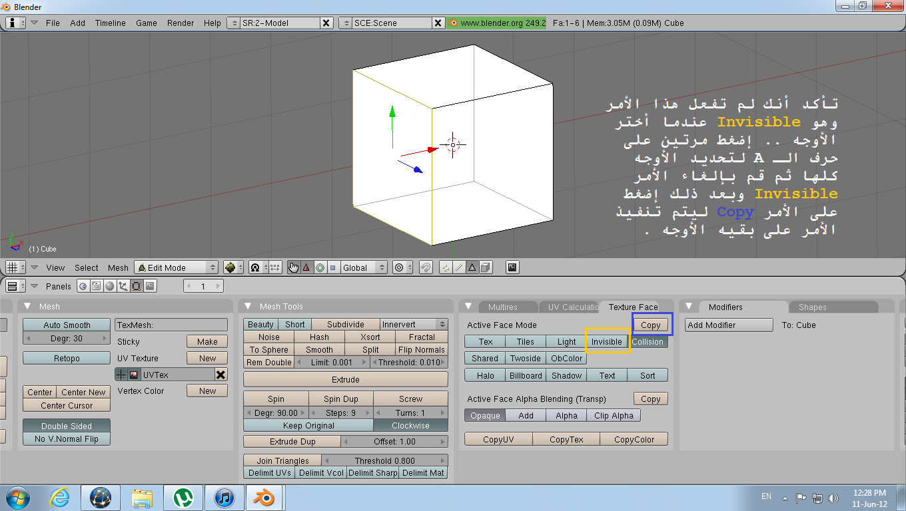This screenshot has width=906, height=511.
Task: Open the Object context panels icon
Action: 123,286
